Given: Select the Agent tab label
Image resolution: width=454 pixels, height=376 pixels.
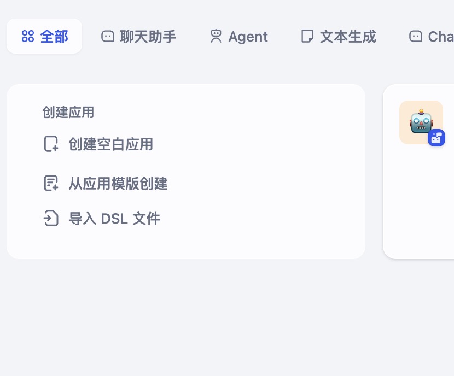Looking at the screenshot, I should tap(248, 37).
